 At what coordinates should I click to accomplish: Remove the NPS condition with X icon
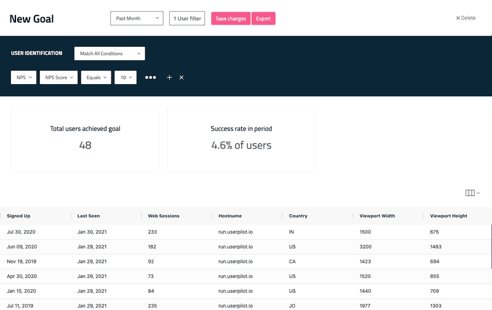coord(181,77)
